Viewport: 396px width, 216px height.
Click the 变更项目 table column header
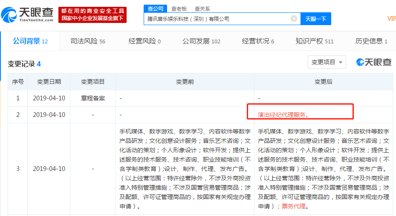pyautogui.click(x=92, y=82)
